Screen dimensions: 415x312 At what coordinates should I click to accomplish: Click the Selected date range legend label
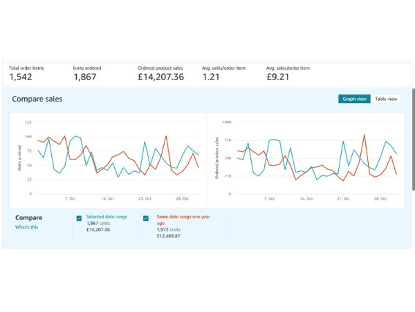point(108,217)
